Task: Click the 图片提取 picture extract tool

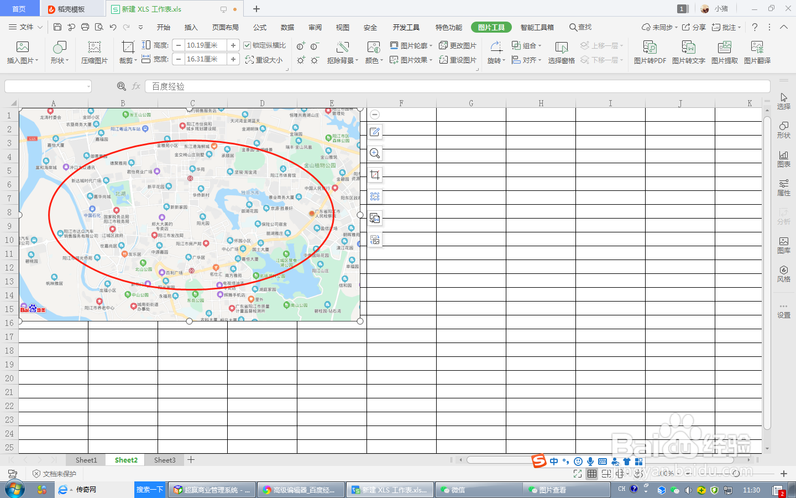Action: click(x=725, y=53)
